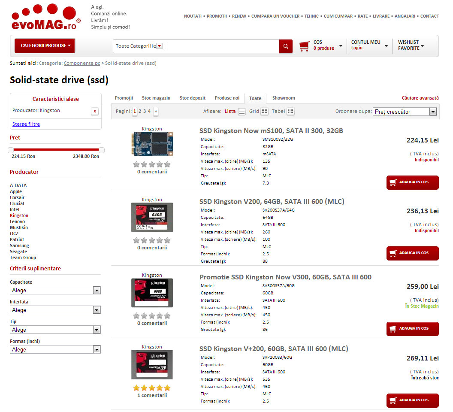Go to next page arrow in pagination
The image size is (453, 412).
point(156,111)
